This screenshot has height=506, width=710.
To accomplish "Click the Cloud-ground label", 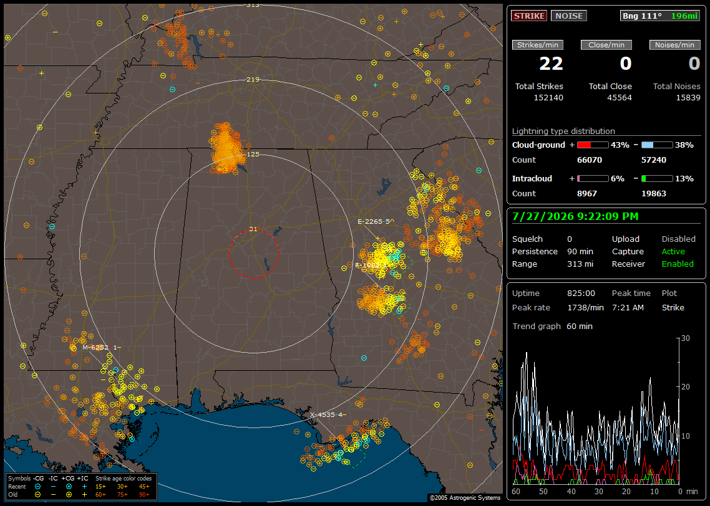I will pos(538,145).
